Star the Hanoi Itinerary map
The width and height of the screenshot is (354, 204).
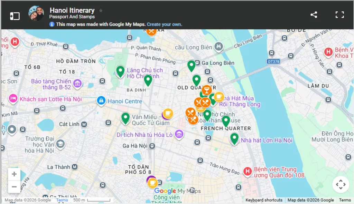101,10
